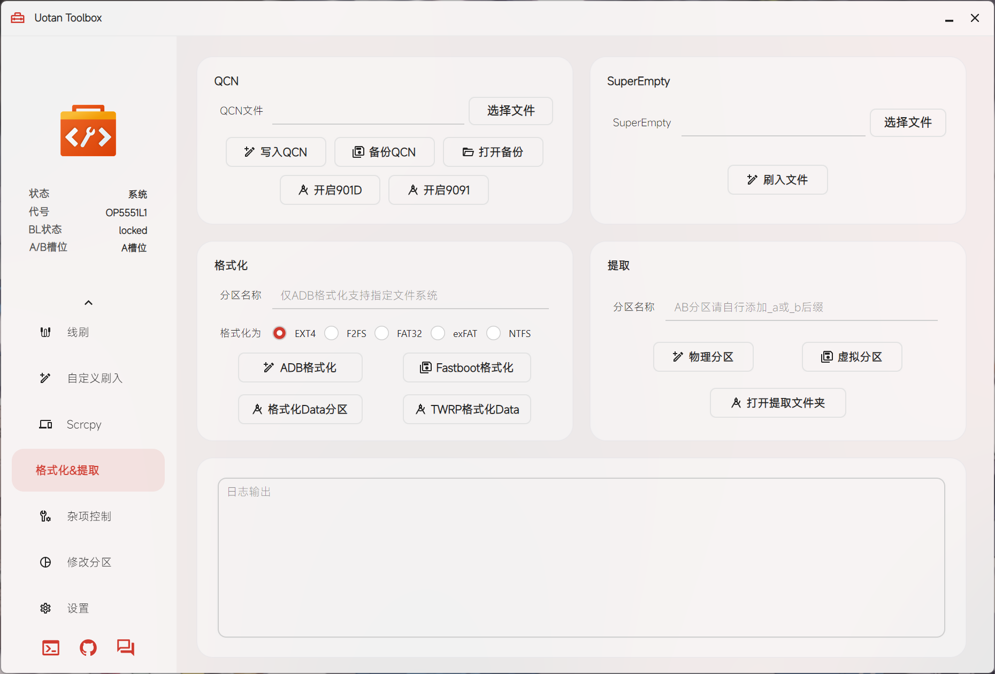The image size is (995, 674).
Task: Open the terminal icon in the sidebar footer
Action: pos(51,648)
